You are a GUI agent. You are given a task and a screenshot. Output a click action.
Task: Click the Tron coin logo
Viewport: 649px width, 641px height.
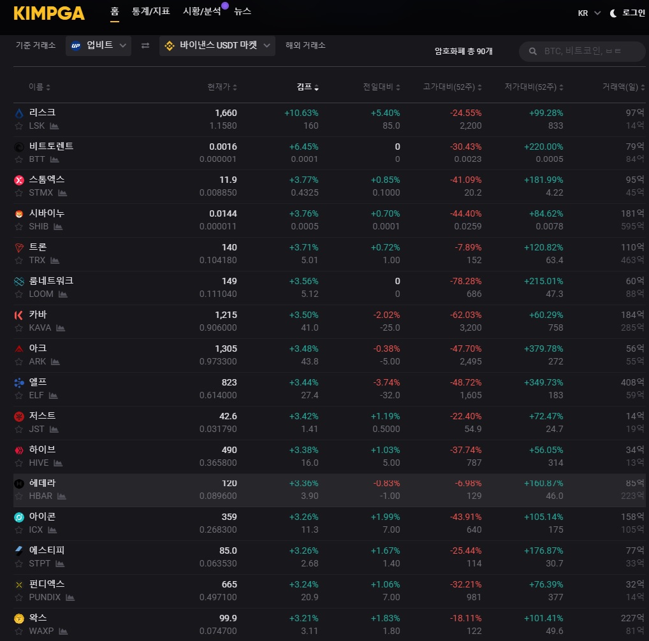(x=19, y=248)
